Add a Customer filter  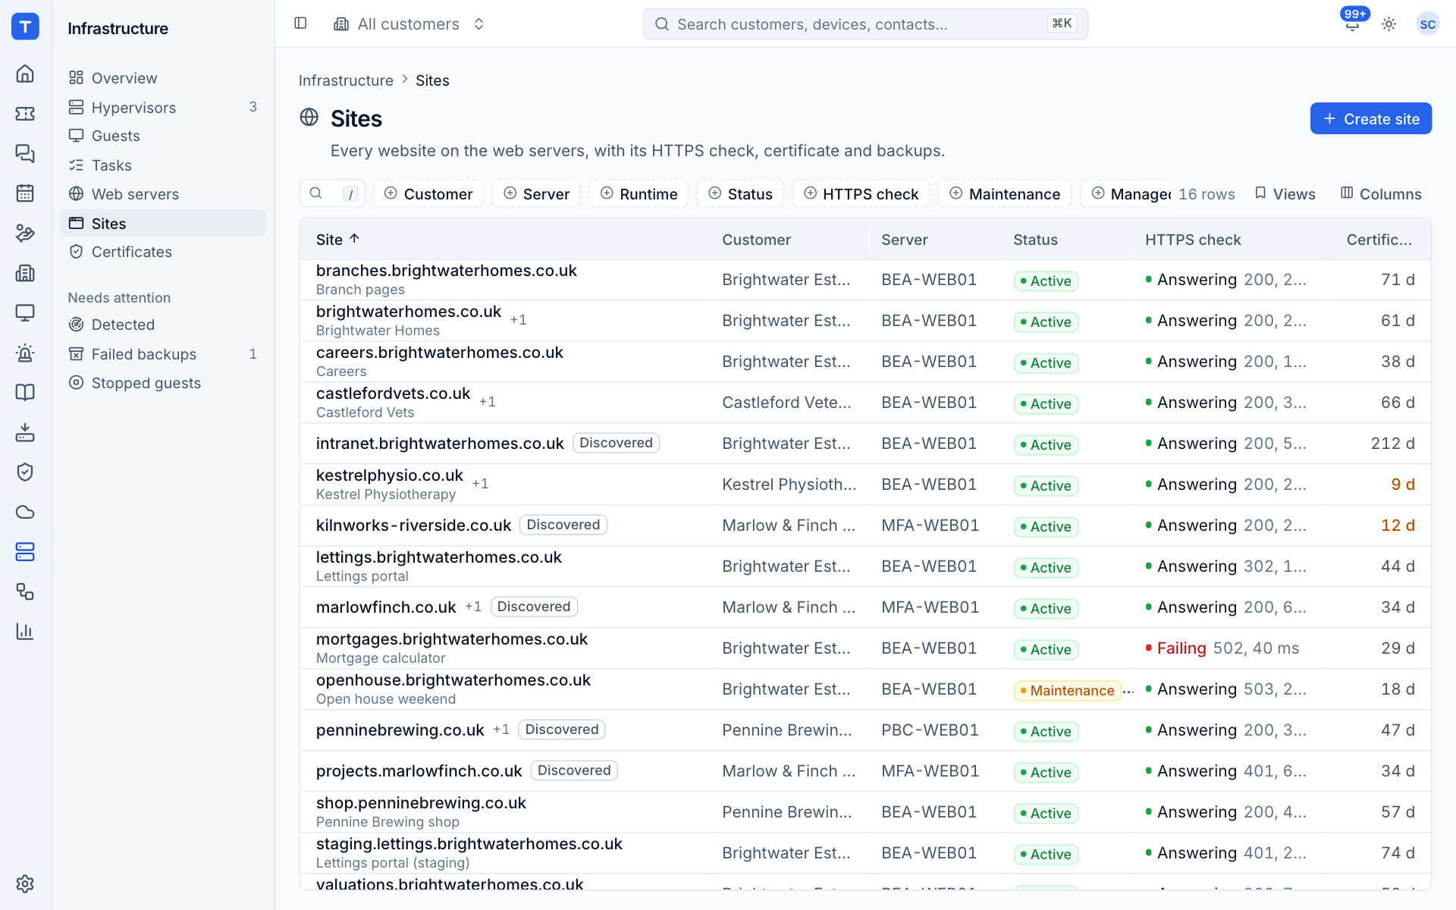click(x=428, y=194)
